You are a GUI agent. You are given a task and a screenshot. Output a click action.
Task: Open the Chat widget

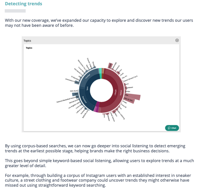tap(172, 128)
